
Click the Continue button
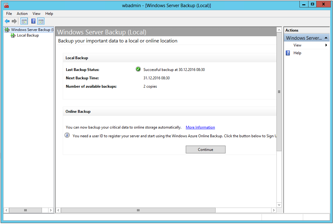click(x=205, y=149)
